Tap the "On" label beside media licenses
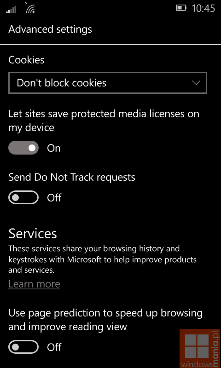This screenshot has height=368, width=221. 54,148
